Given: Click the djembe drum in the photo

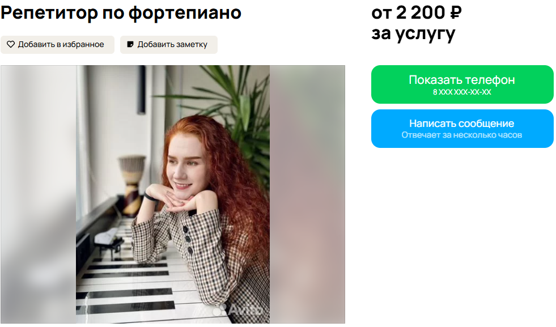Looking at the screenshot, I should tap(131, 185).
